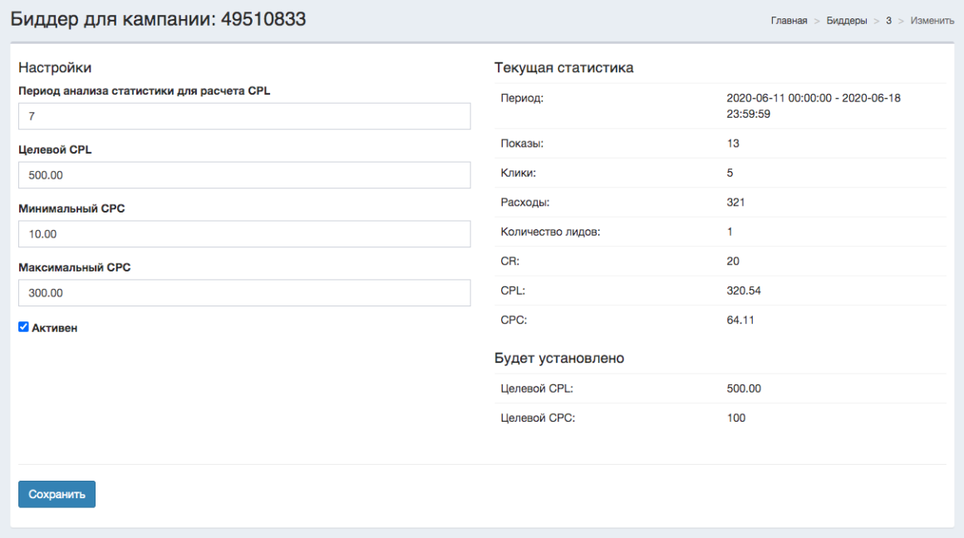Click the Показы value 13
This screenshot has width=964, height=538.
(733, 144)
